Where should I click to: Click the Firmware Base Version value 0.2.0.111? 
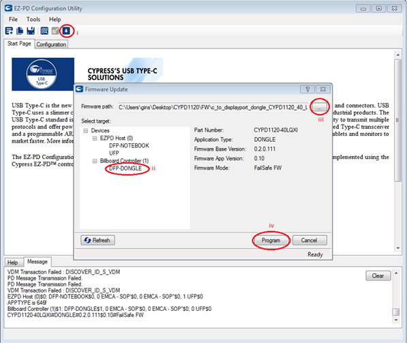click(x=265, y=149)
